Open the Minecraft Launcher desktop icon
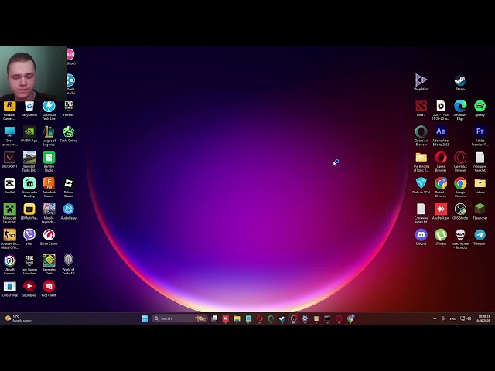The image size is (495, 371). pos(9,213)
